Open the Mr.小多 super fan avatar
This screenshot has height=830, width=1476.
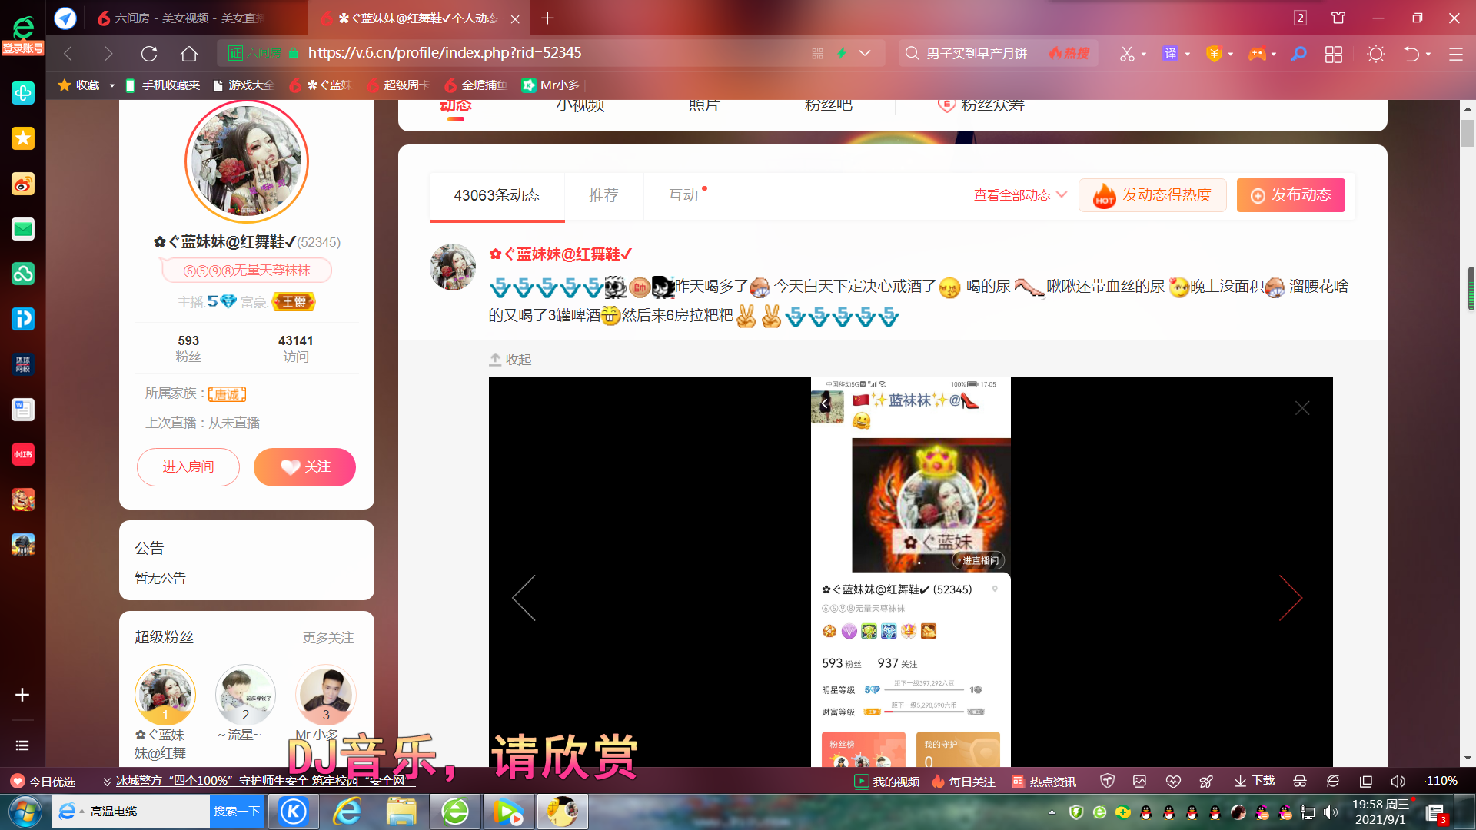[x=325, y=695]
